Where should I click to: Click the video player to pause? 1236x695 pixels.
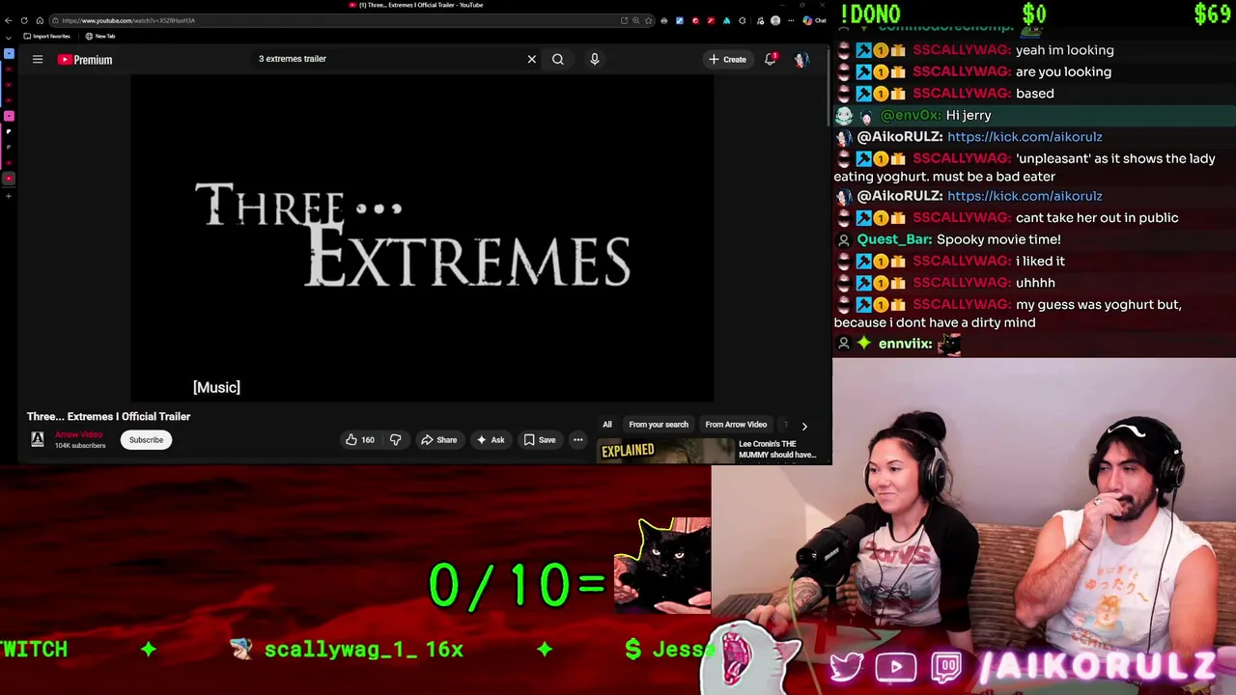(x=422, y=237)
